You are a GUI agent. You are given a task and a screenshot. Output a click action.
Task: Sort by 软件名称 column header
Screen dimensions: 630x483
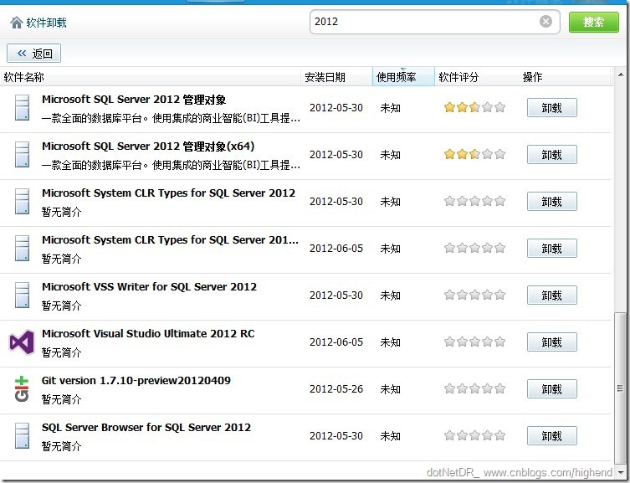click(x=151, y=77)
